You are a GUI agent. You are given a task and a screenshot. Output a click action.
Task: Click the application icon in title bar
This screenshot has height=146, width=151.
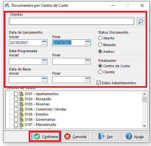click(x=7, y=5)
